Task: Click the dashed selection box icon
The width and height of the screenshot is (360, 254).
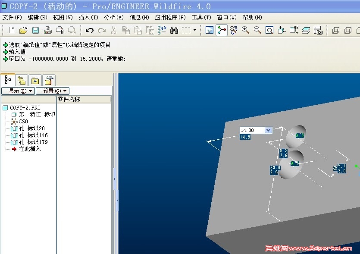Action: click(186, 30)
